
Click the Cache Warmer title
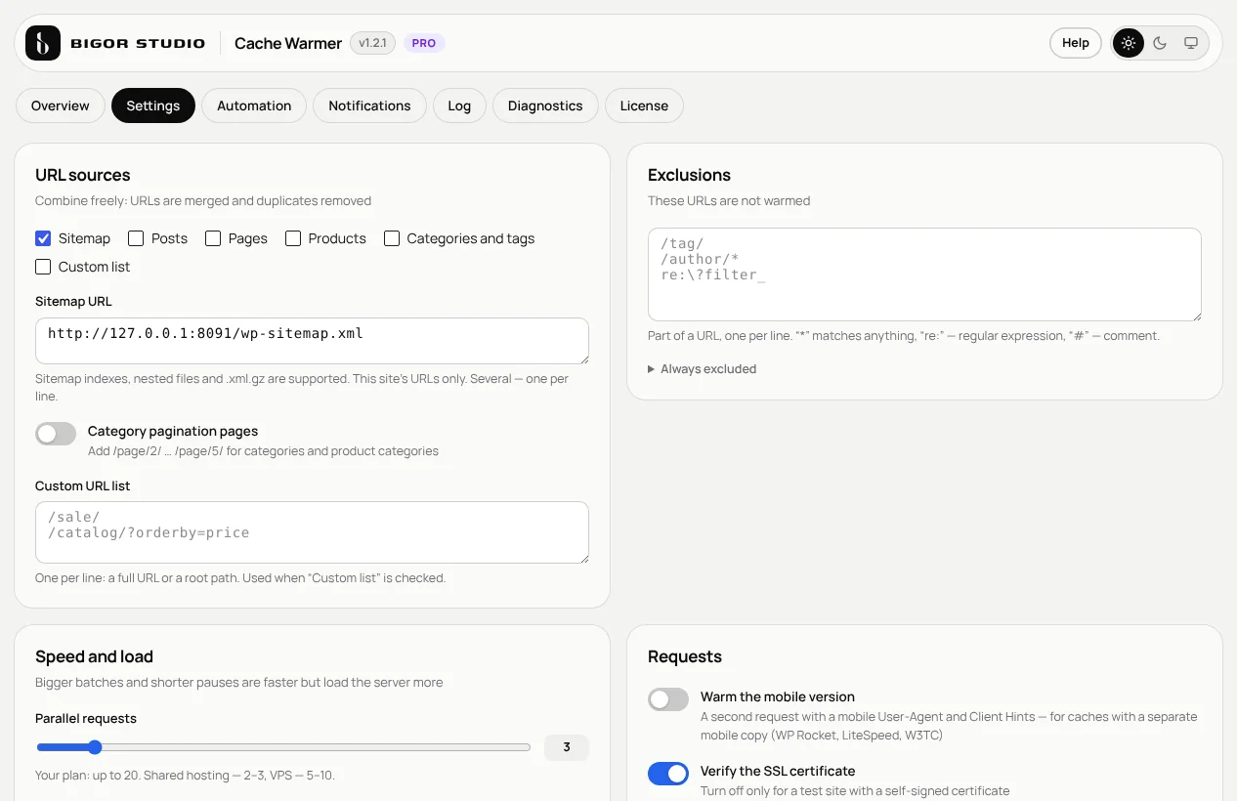click(x=288, y=43)
